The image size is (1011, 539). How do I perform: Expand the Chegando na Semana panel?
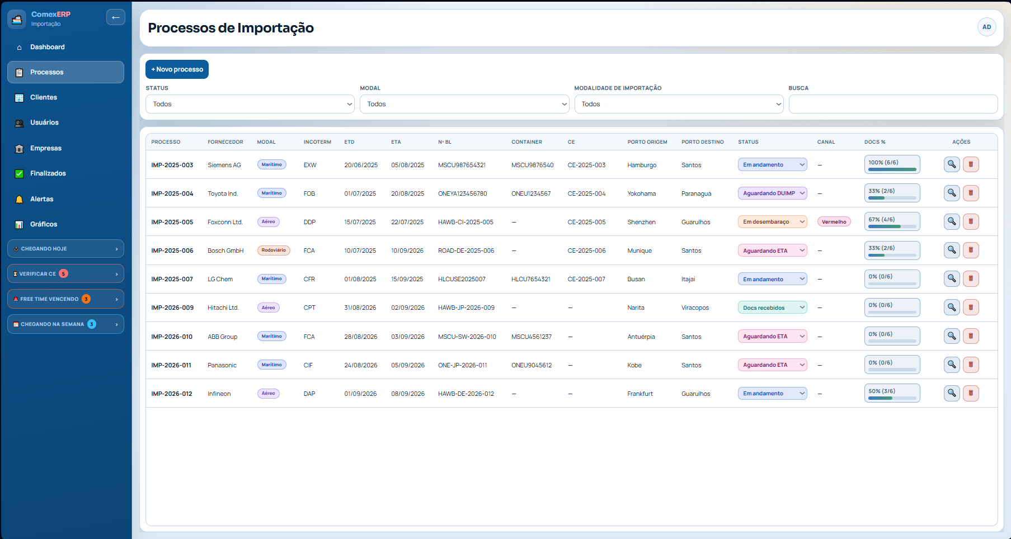coord(65,324)
